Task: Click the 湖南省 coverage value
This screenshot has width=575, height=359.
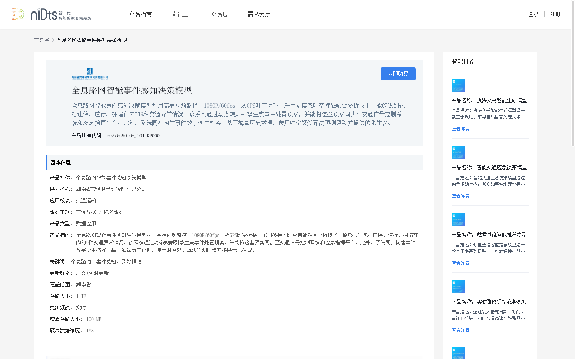Action: [83, 285]
